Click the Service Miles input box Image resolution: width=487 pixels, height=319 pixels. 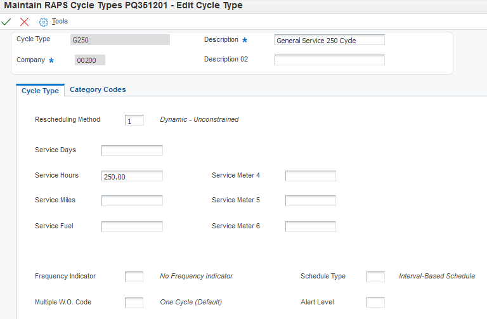click(132, 200)
